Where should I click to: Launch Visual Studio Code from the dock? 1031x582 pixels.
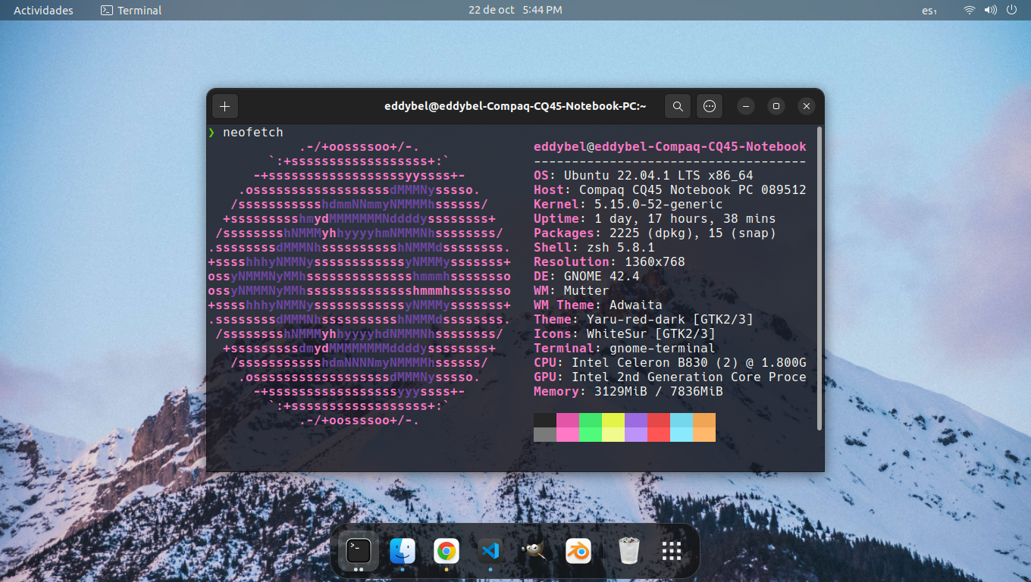click(490, 551)
